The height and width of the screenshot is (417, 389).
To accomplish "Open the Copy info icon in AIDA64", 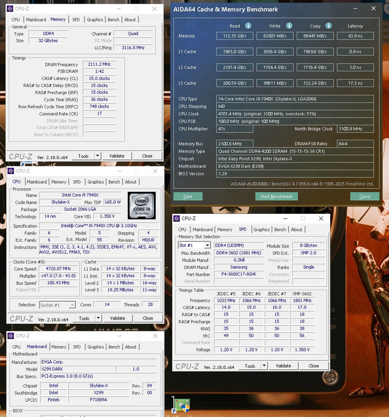I will point(329,26).
